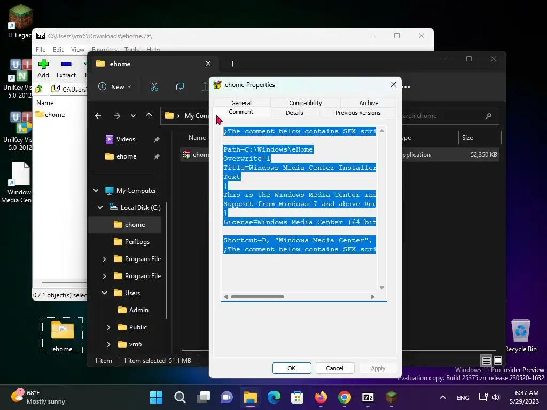Click the 7-Zip Extract minus icon

pos(66,64)
